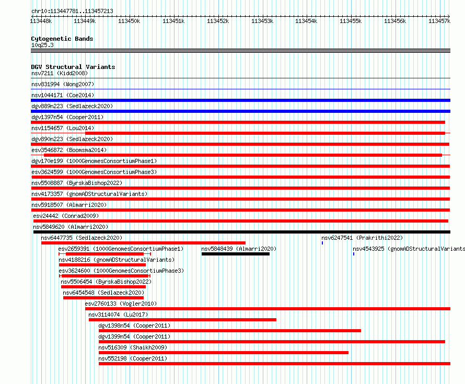The height and width of the screenshot is (384, 465).
Task: Click the red bar of nsv4188216
Action: click(102, 265)
